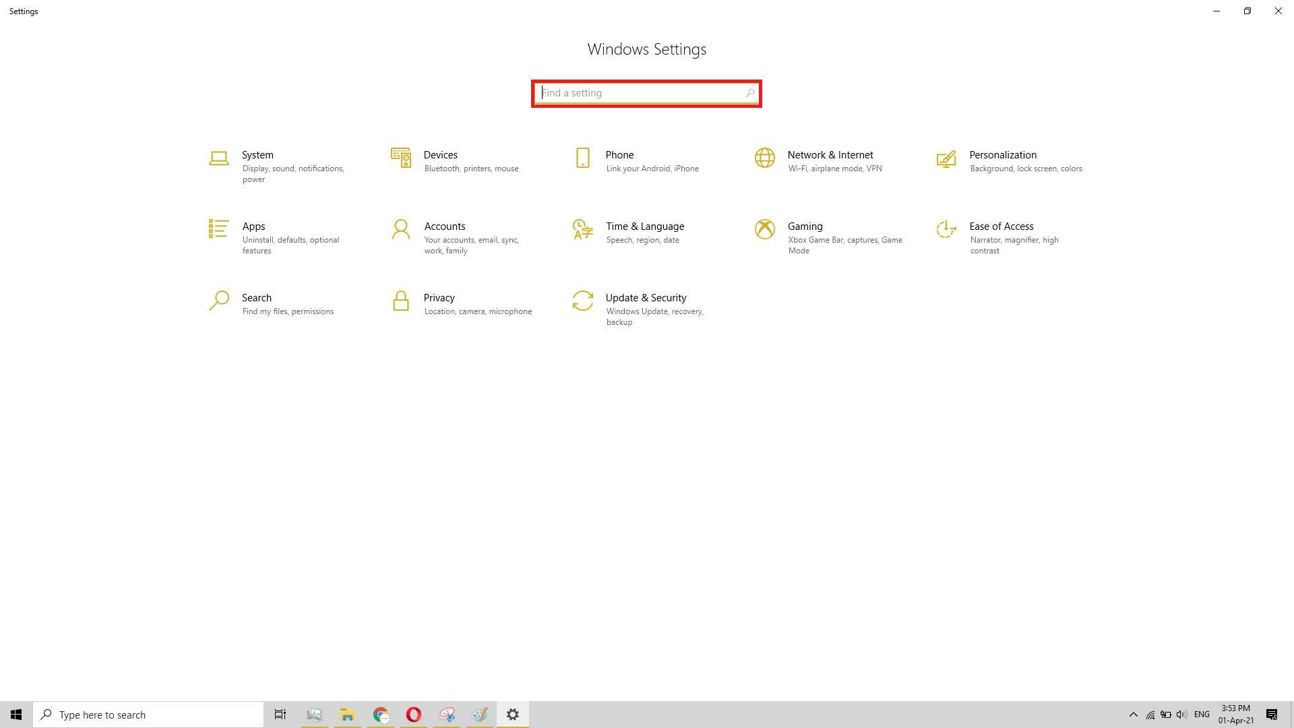Open the Windows Start menu
This screenshot has width=1294, height=728.
tap(16, 715)
